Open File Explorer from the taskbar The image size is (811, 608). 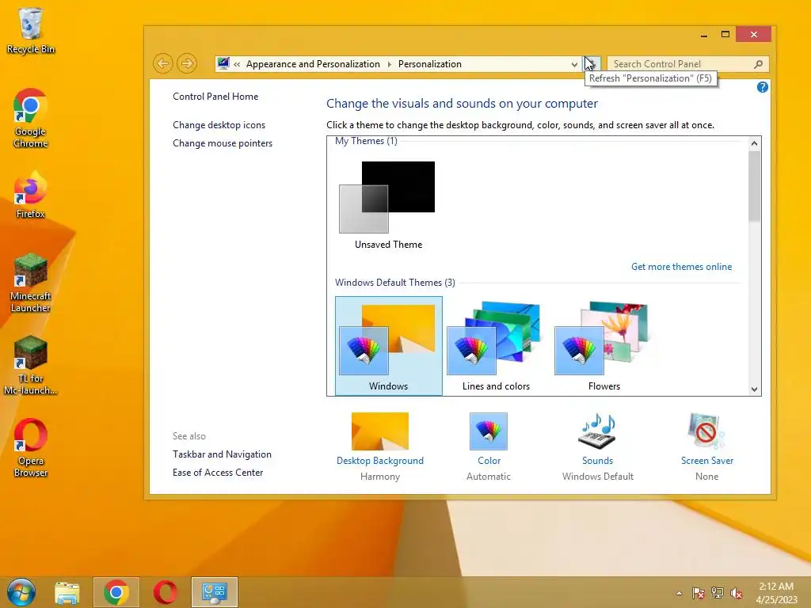coord(67,592)
